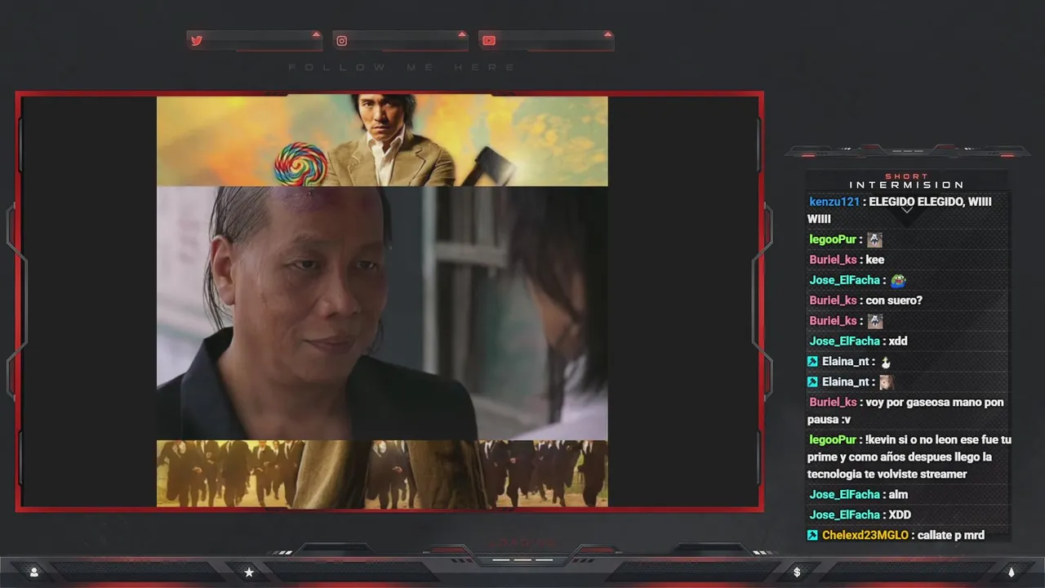
Task: Open Jose_ElFacha name on the "alm" message
Action: point(844,495)
